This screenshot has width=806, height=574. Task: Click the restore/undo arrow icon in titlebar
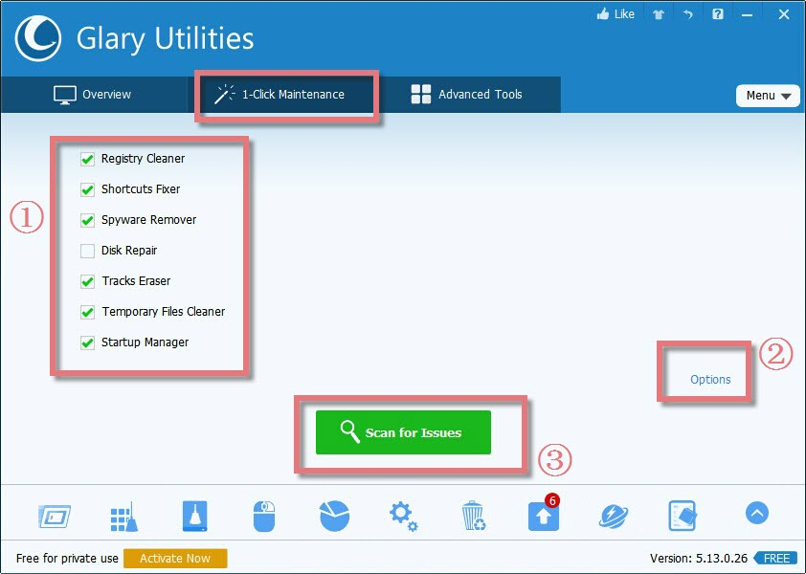[688, 14]
